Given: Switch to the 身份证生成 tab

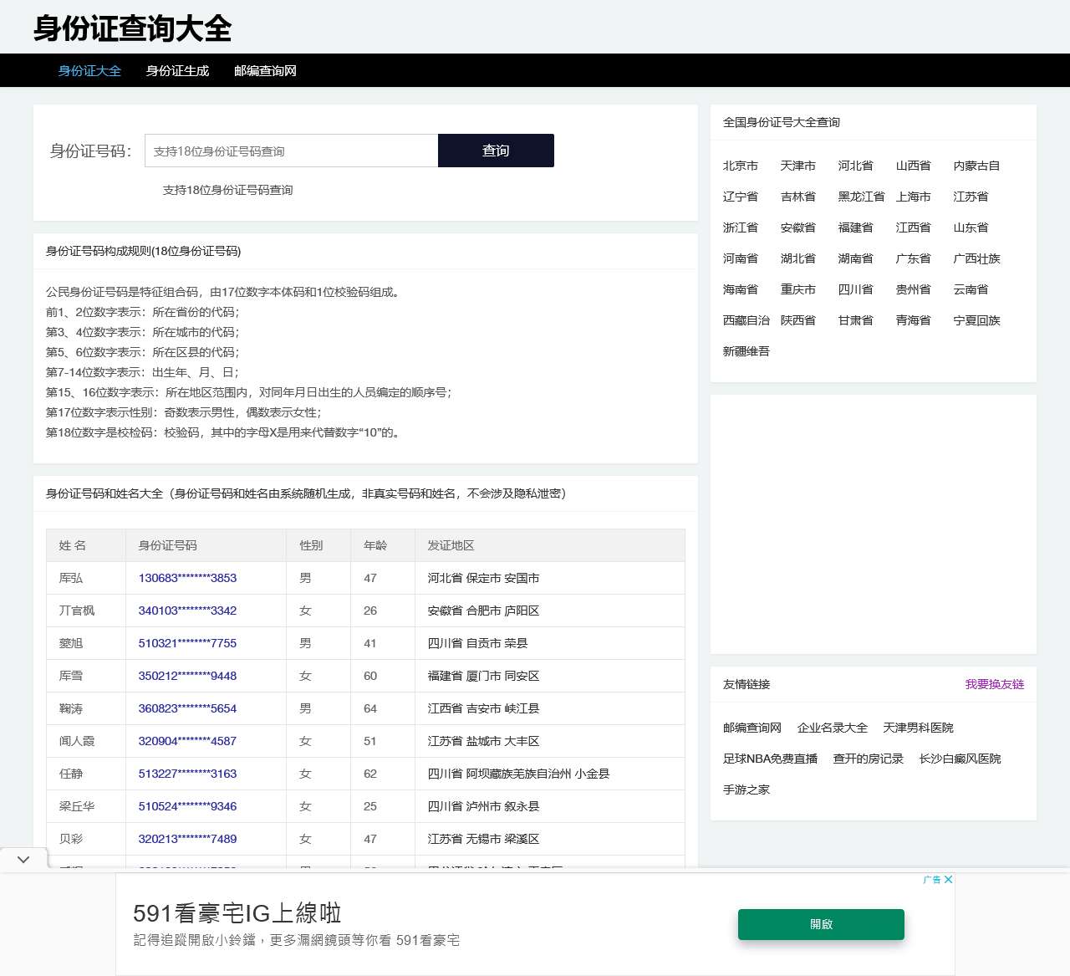Looking at the screenshot, I should tap(177, 71).
